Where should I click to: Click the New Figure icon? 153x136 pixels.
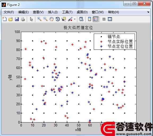tap(5, 19)
